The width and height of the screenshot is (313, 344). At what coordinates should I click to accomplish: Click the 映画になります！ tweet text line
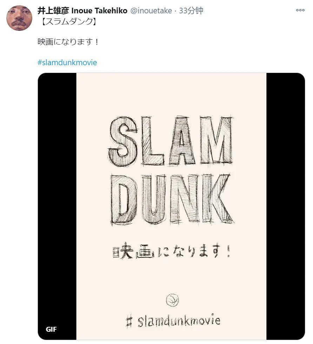point(69,42)
